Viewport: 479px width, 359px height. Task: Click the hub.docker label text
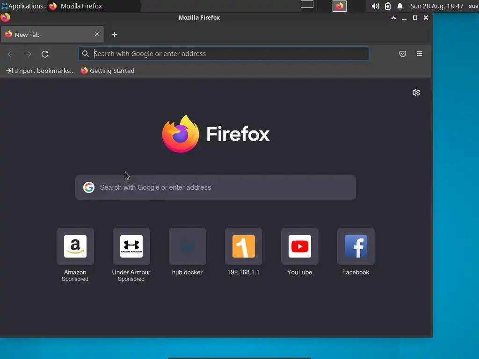point(187,273)
